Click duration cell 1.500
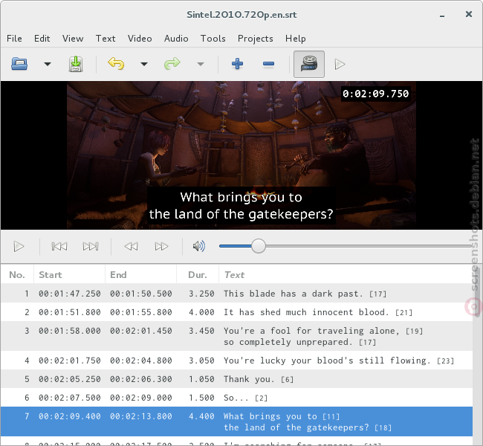483x446 pixels. (x=201, y=398)
